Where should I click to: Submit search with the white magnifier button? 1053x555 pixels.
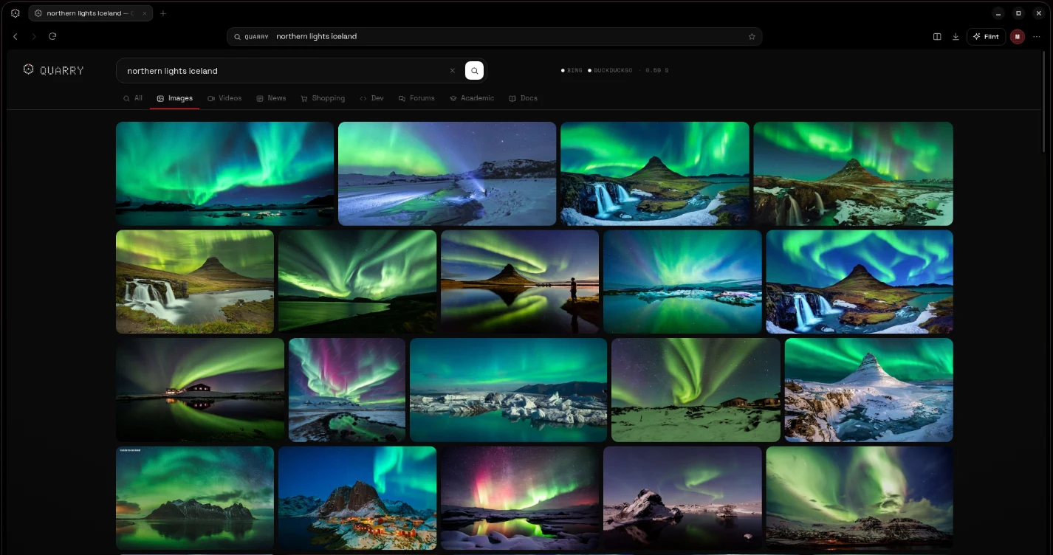pos(474,71)
